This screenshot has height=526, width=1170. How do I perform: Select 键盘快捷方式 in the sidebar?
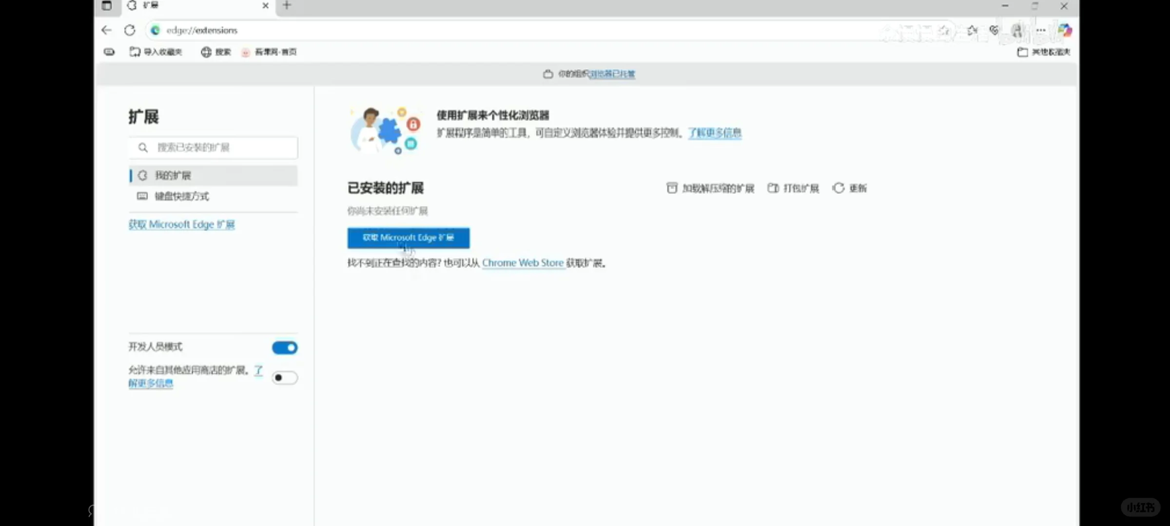pyautogui.click(x=181, y=196)
